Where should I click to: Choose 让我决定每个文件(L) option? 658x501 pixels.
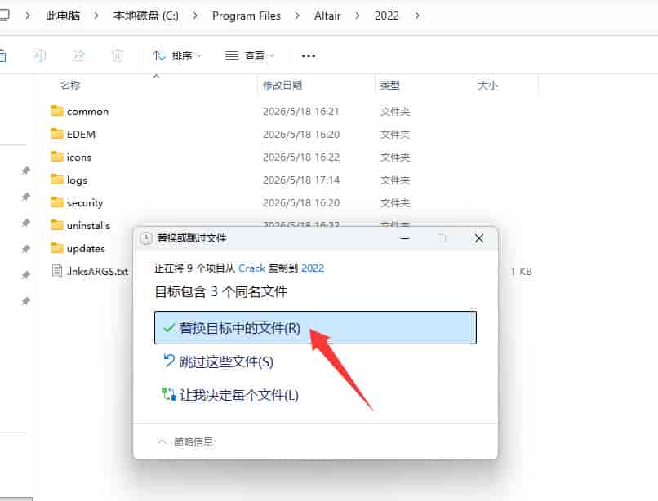click(x=231, y=394)
